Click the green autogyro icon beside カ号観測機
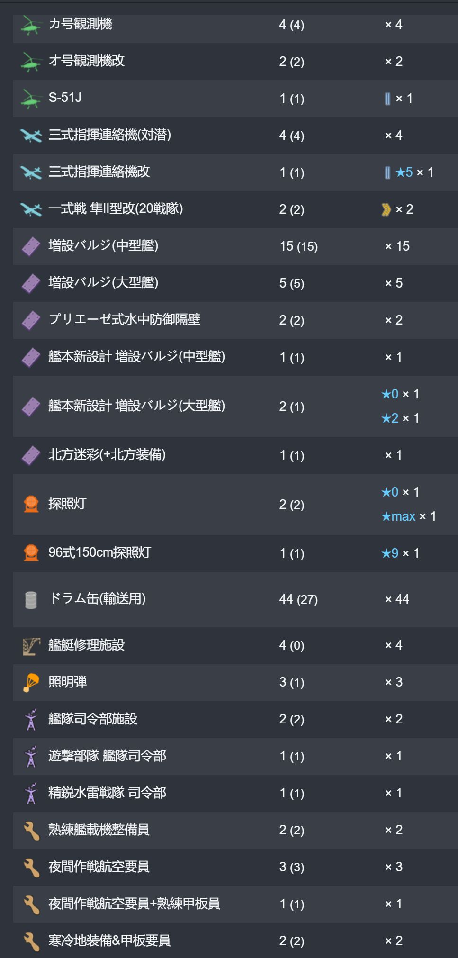 tap(31, 25)
